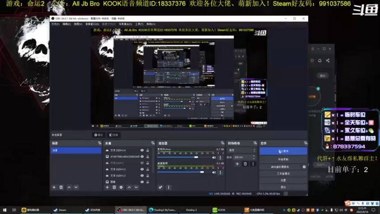
Task: Undock the Audio Mixer panel
Action: [222, 144]
